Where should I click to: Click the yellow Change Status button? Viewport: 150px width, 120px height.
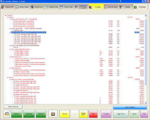click(83, 114)
